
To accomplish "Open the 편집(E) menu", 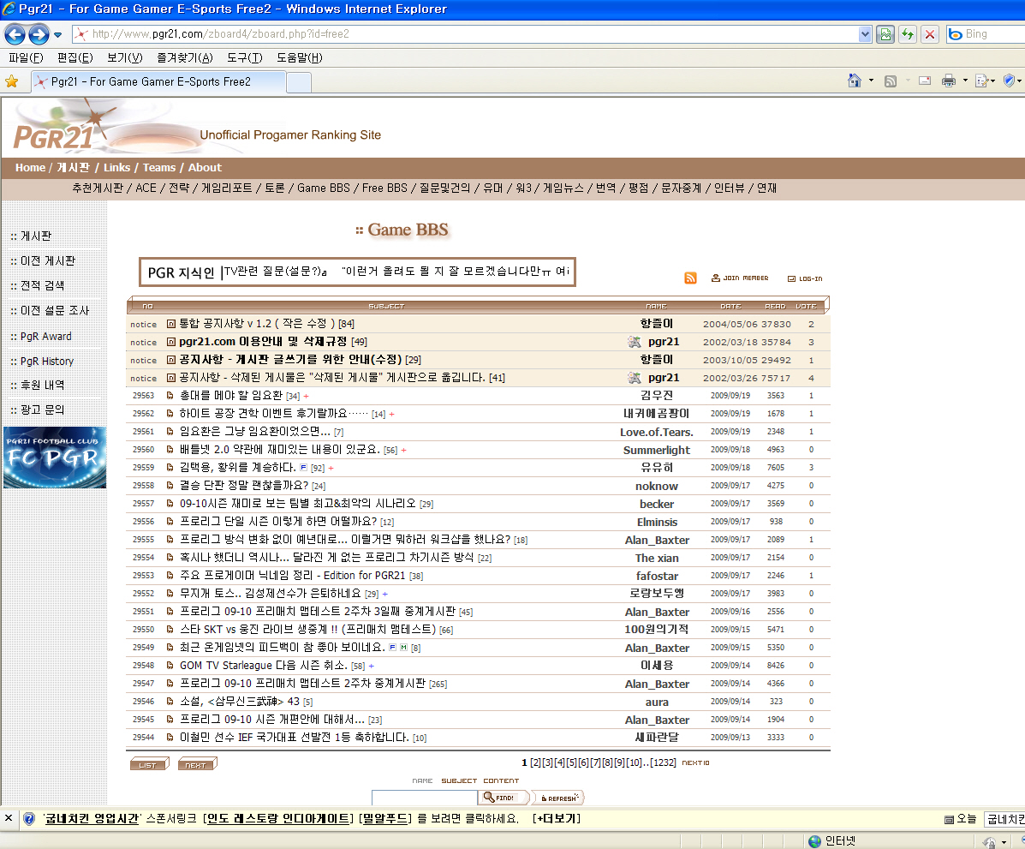I will point(75,57).
